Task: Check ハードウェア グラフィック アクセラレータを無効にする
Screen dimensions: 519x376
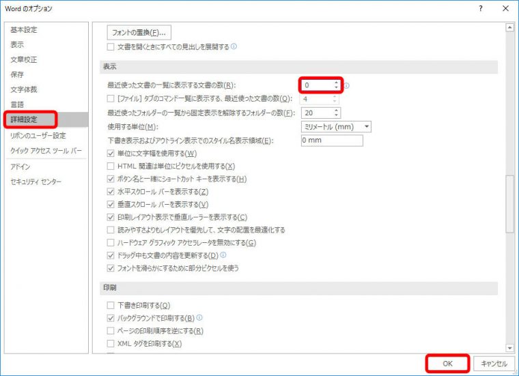Action: [x=111, y=243]
